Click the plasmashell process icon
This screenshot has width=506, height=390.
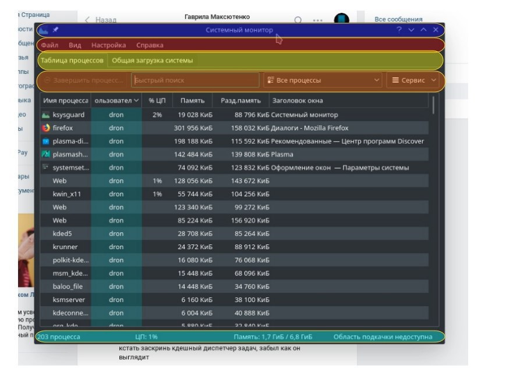click(x=46, y=154)
